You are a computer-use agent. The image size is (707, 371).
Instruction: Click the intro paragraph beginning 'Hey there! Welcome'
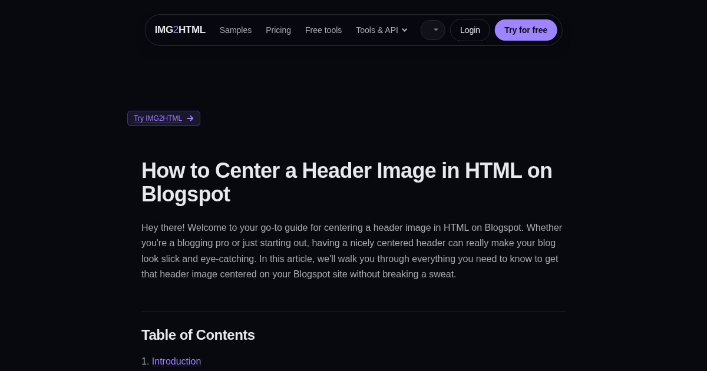tap(352, 251)
